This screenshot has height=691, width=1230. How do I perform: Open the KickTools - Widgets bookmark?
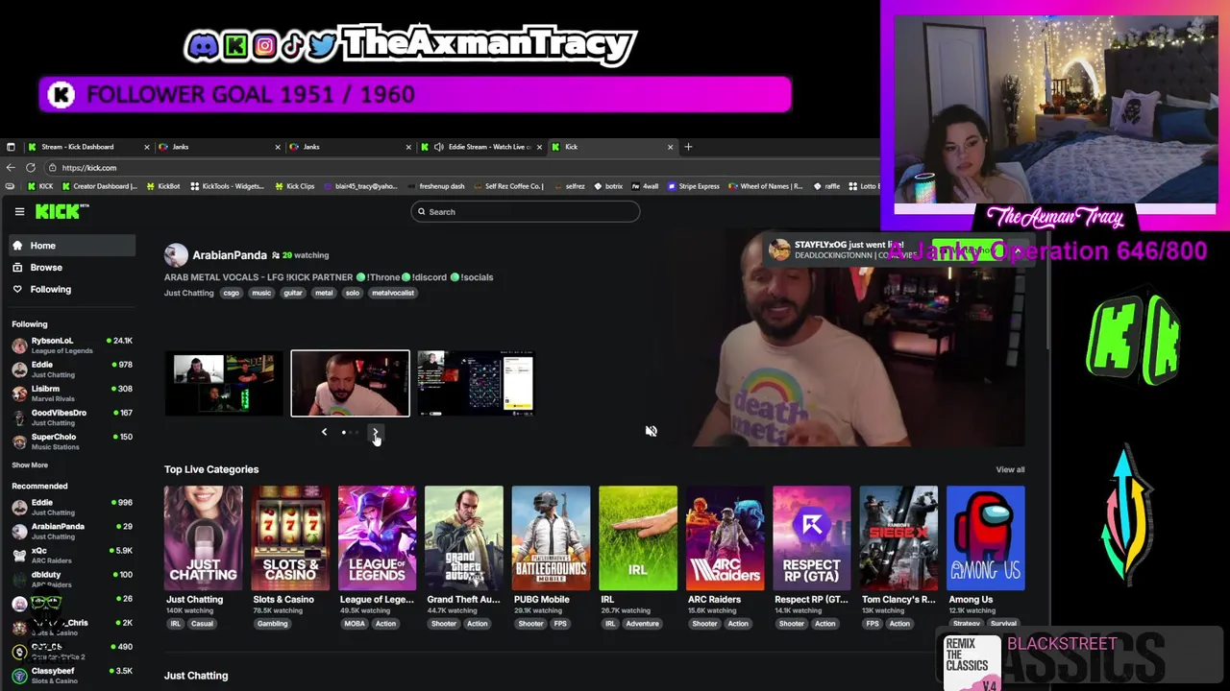[229, 186]
